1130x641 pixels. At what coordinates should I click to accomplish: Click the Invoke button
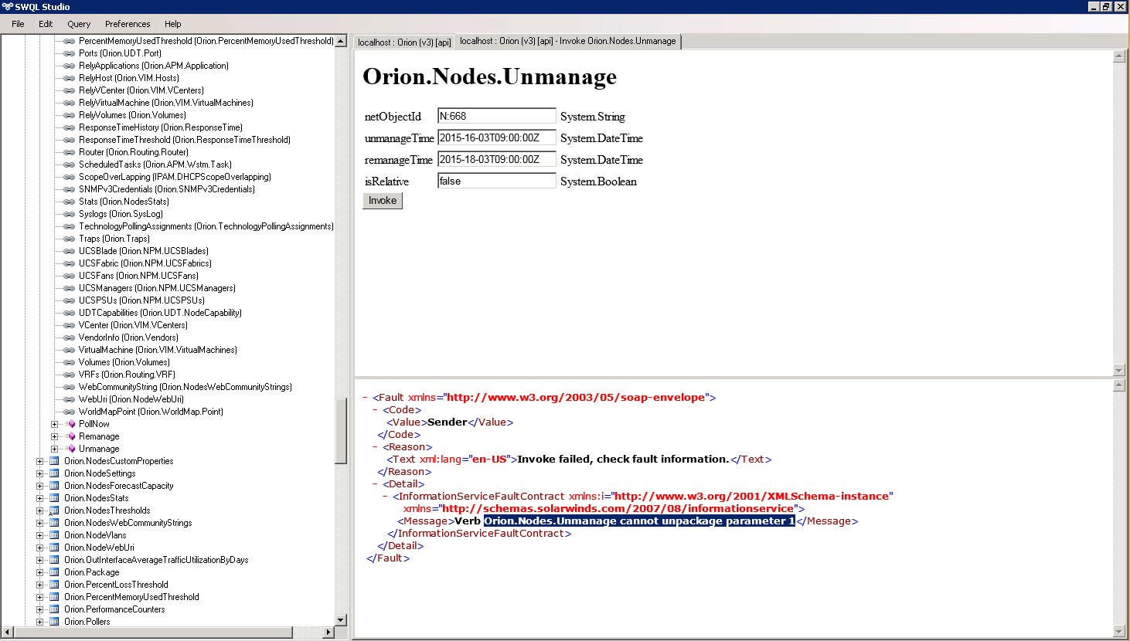(383, 201)
